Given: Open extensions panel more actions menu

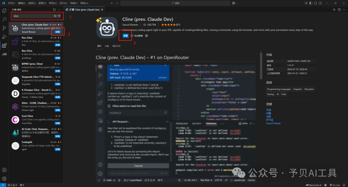Looking at the screenshot, I should click(59, 10).
